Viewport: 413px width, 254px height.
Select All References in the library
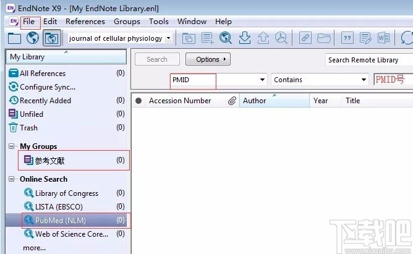(x=66, y=73)
